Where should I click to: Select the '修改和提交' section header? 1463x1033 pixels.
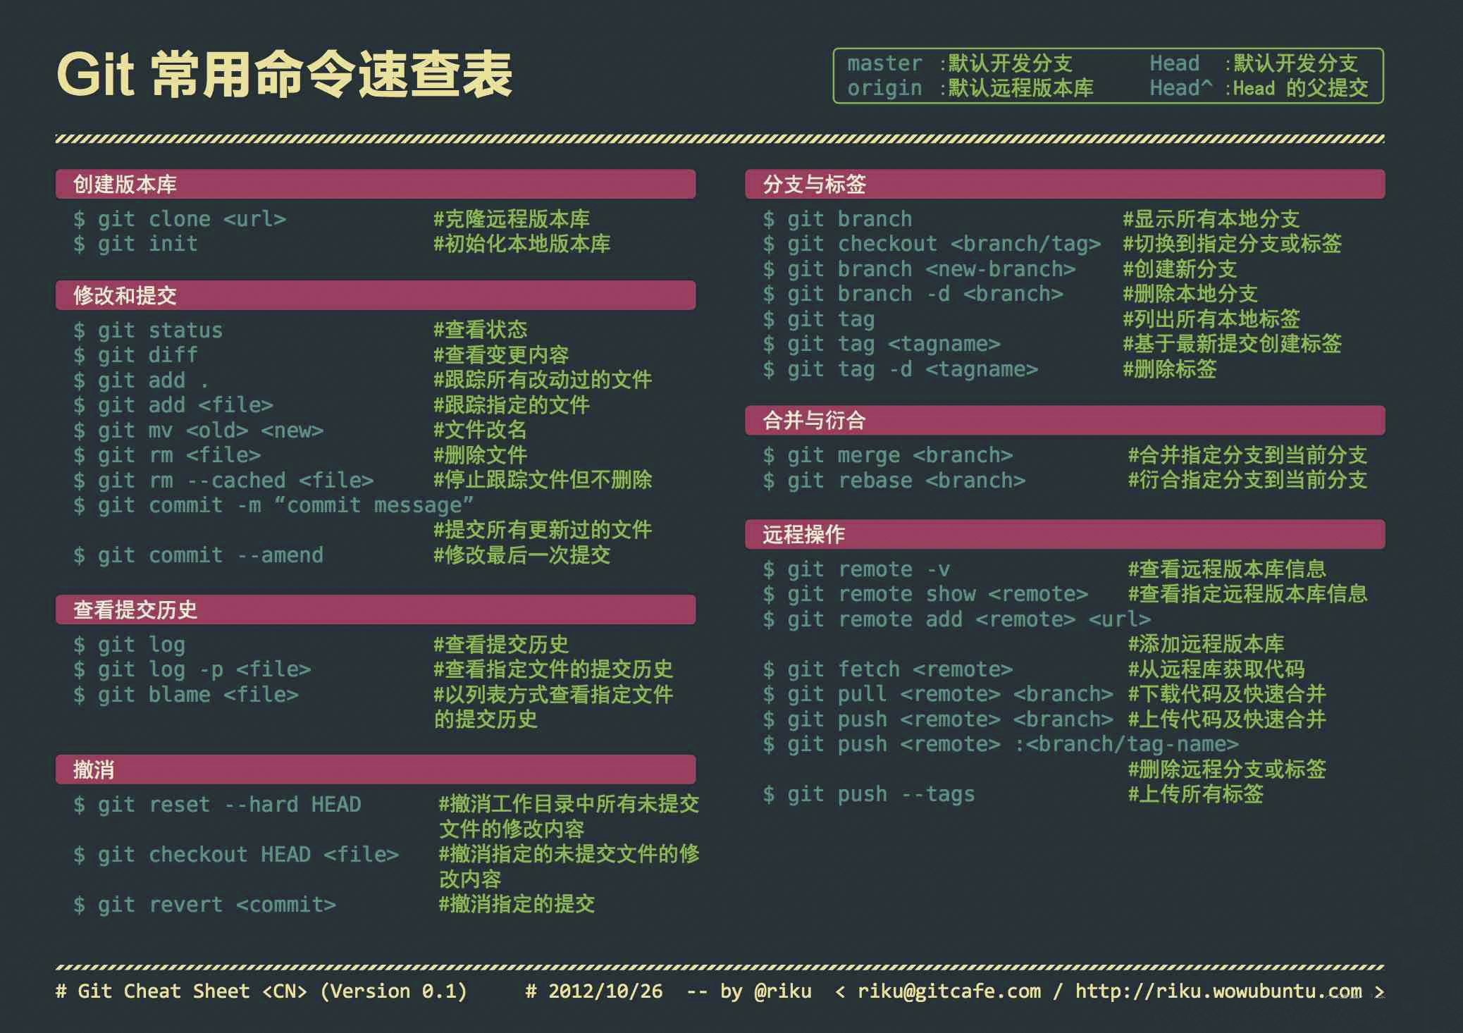tap(376, 295)
